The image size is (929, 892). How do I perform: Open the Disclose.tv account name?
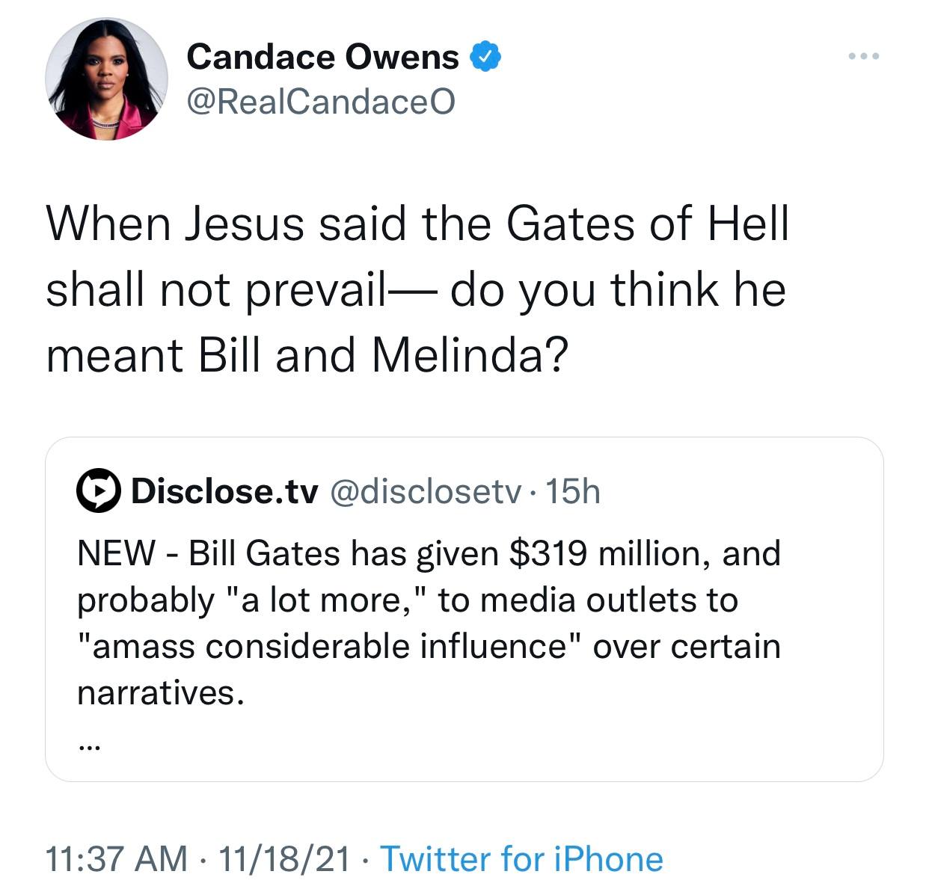pyautogui.click(x=224, y=491)
